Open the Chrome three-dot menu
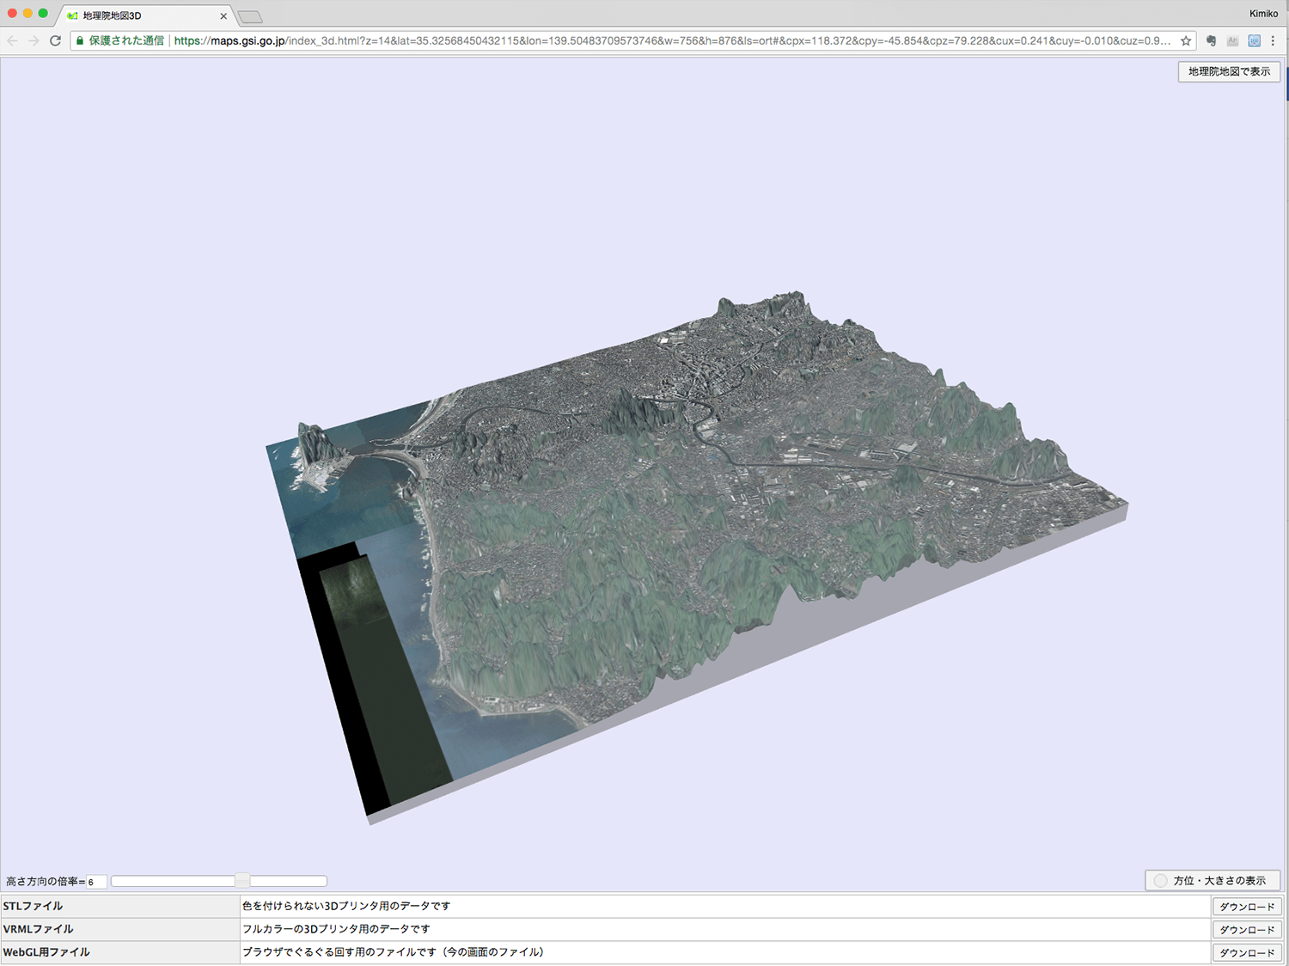This screenshot has height=966, width=1289. (x=1274, y=40)
